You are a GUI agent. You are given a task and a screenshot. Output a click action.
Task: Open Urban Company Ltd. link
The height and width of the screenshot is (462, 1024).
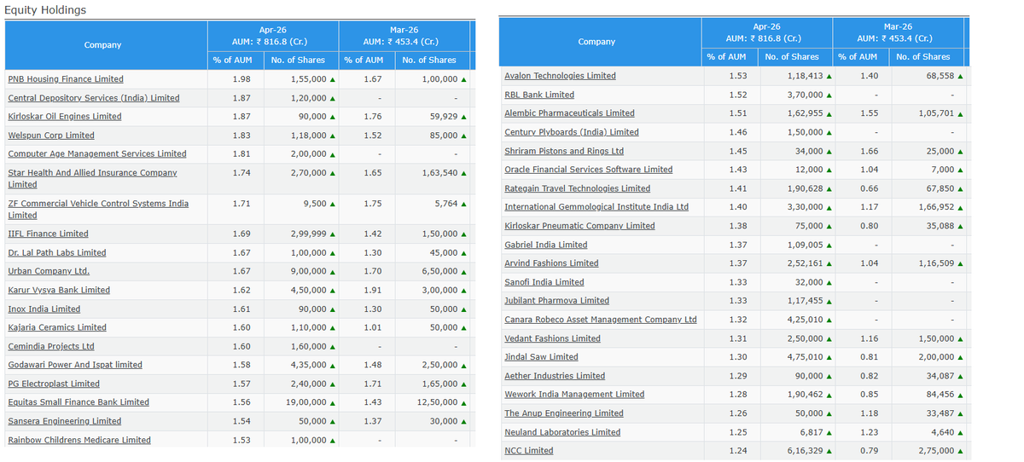49,271
